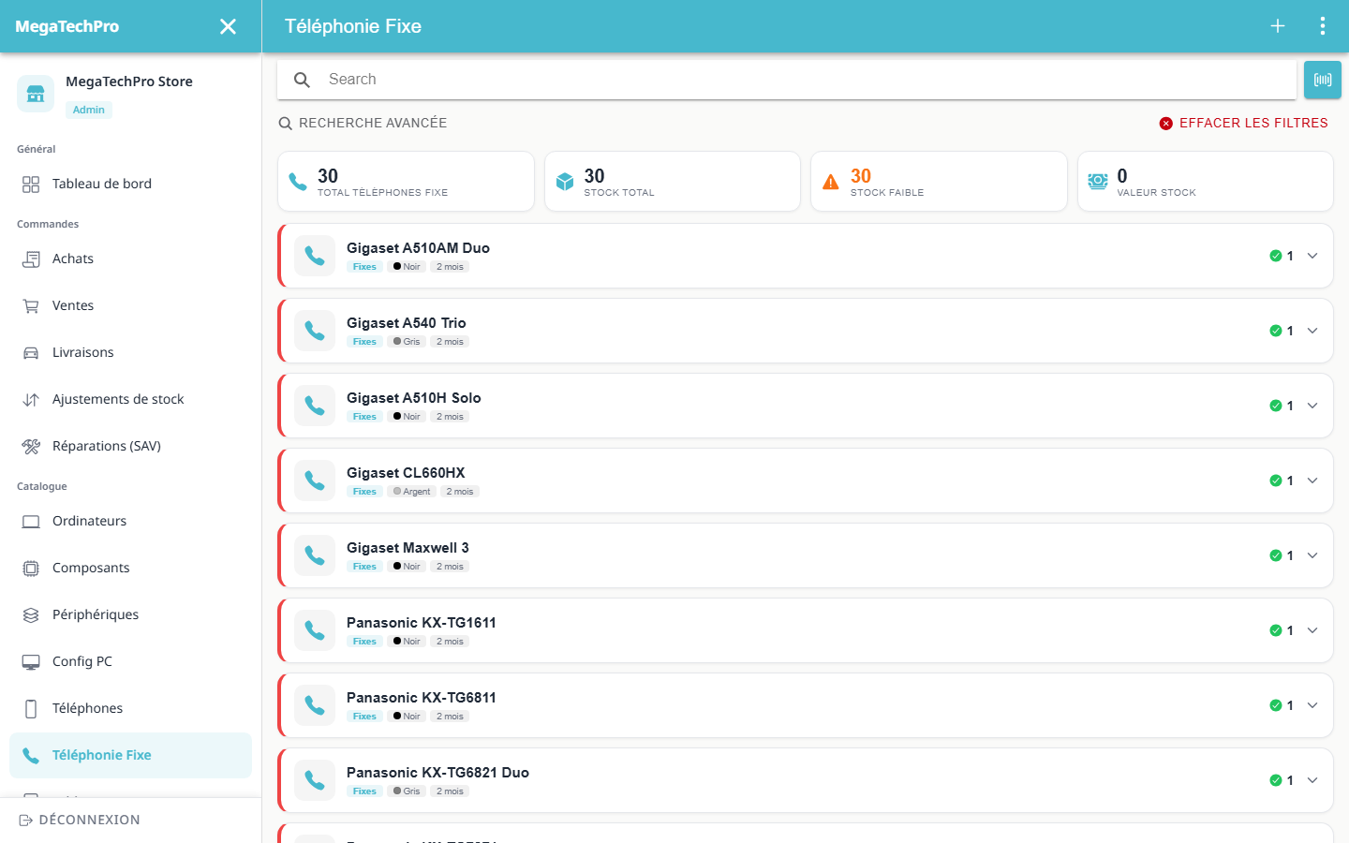Viewport: 1349px width, 843px height.
Task: Open the Ordinateurs catalogue
Action: (130, 521)
